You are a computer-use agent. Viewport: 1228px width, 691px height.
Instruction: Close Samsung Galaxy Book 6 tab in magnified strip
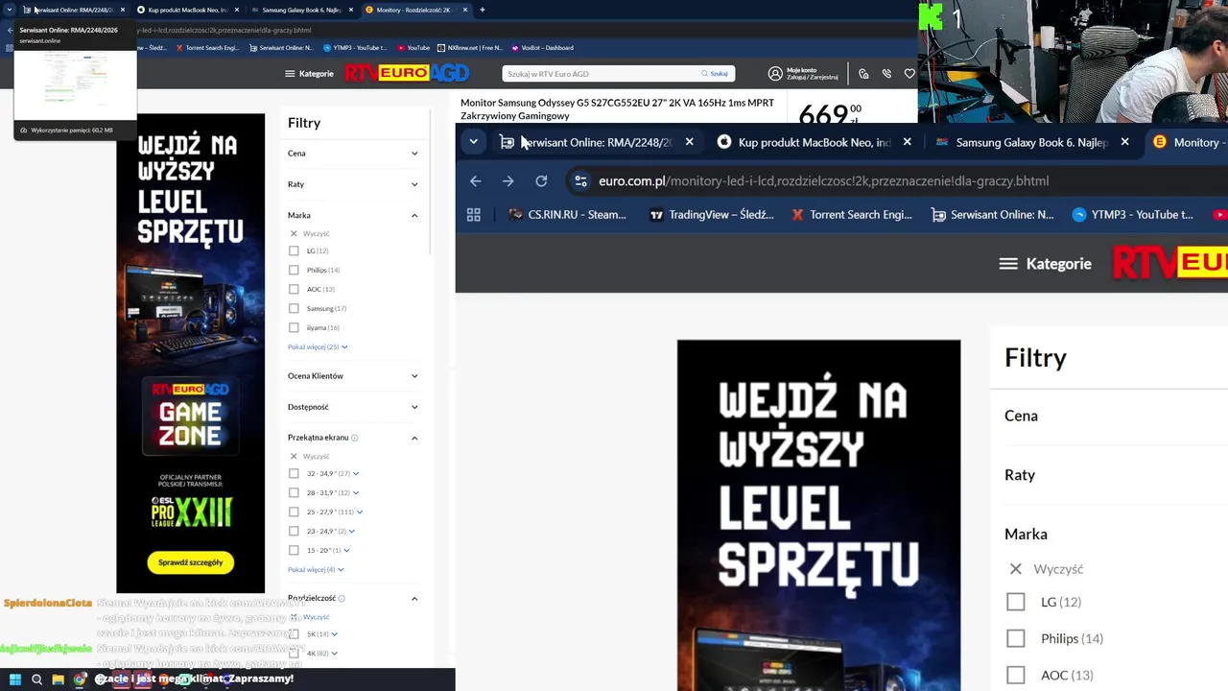1124,142
